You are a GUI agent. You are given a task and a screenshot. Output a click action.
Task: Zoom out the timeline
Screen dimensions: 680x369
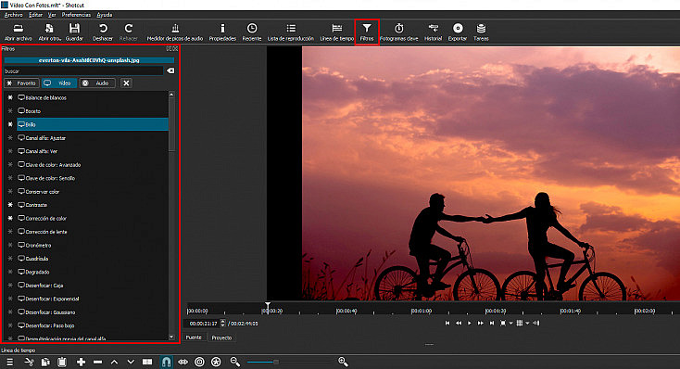[235, 362]
